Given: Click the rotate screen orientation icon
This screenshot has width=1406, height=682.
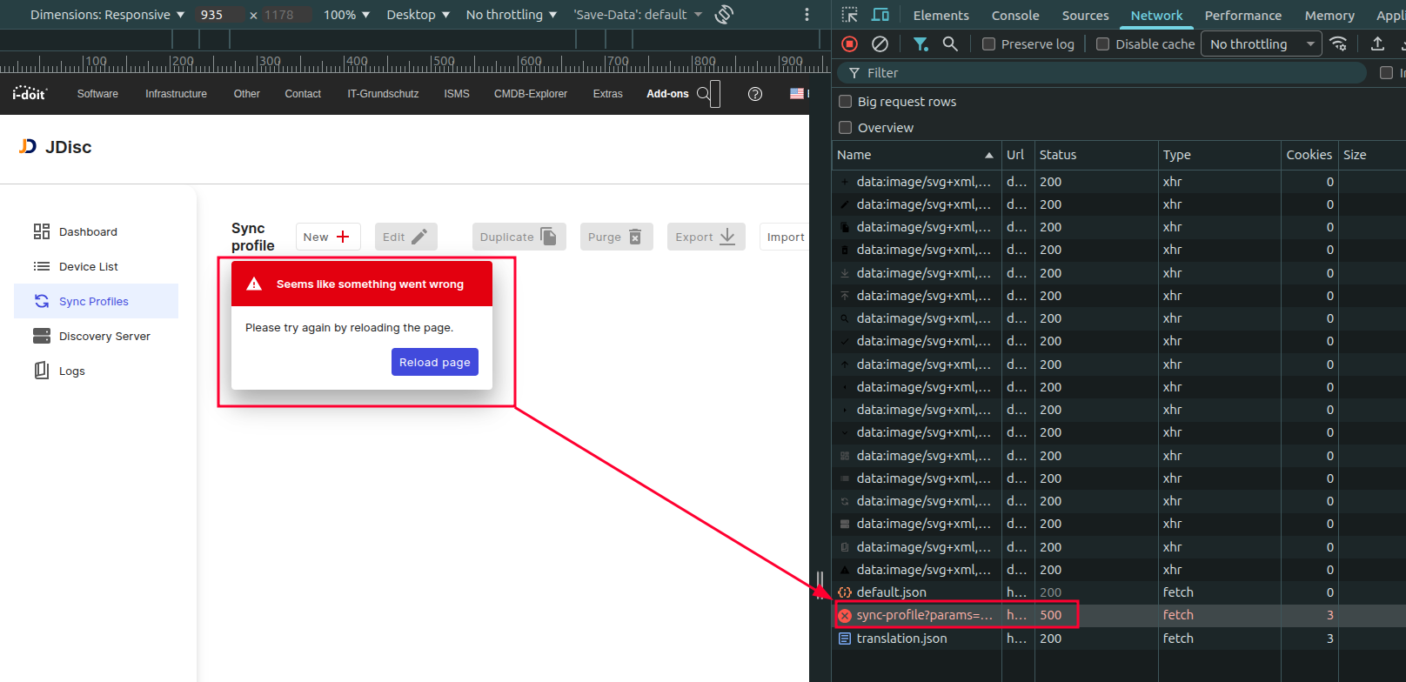Looking at the screenshot, I should tap(724, 15).
